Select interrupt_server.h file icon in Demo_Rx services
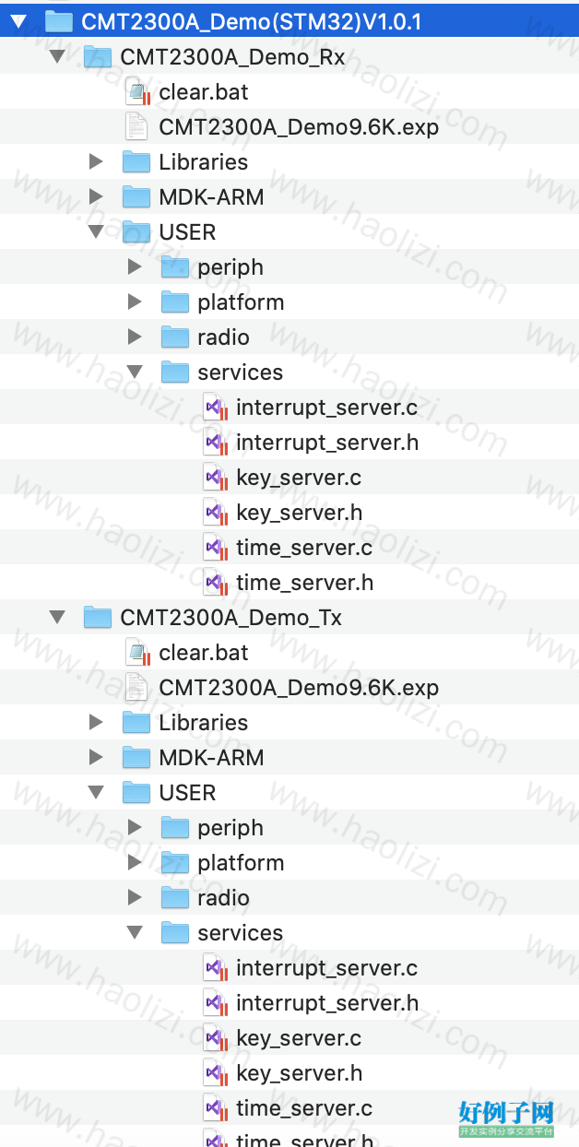579x1147 pixels. 215,443
